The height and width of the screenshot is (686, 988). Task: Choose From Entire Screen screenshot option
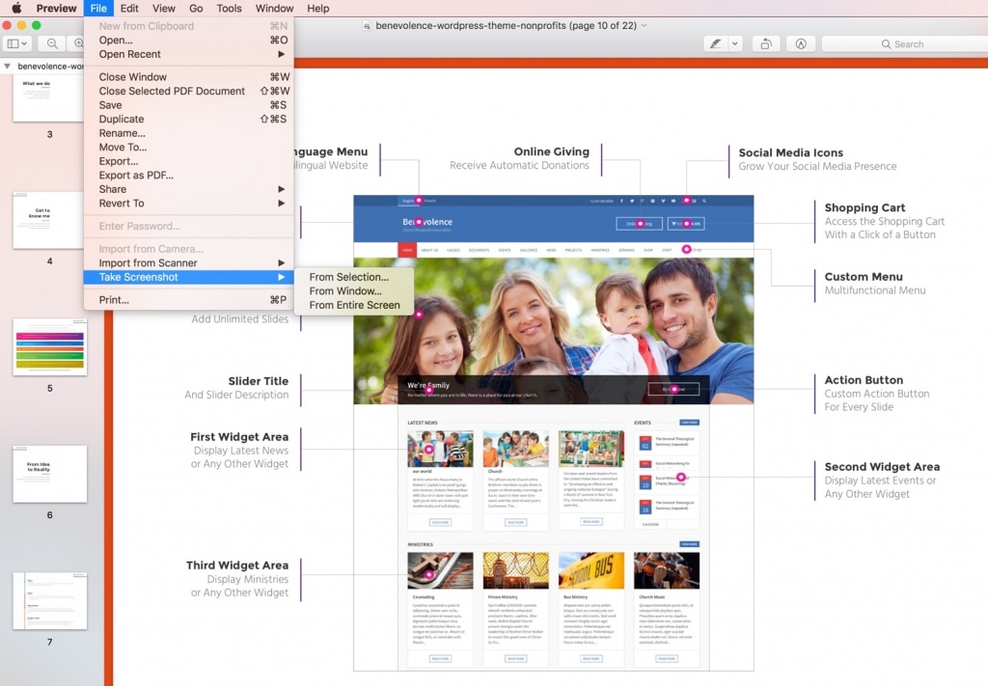[356, 305]
